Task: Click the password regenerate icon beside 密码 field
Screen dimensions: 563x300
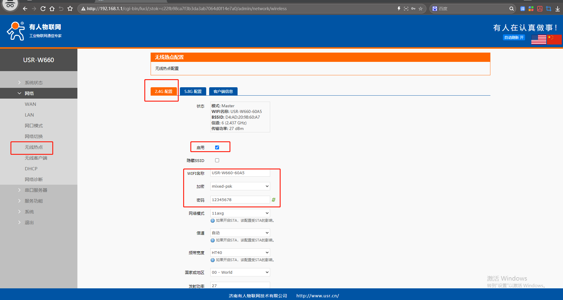Action: click(x=273, y=200)
